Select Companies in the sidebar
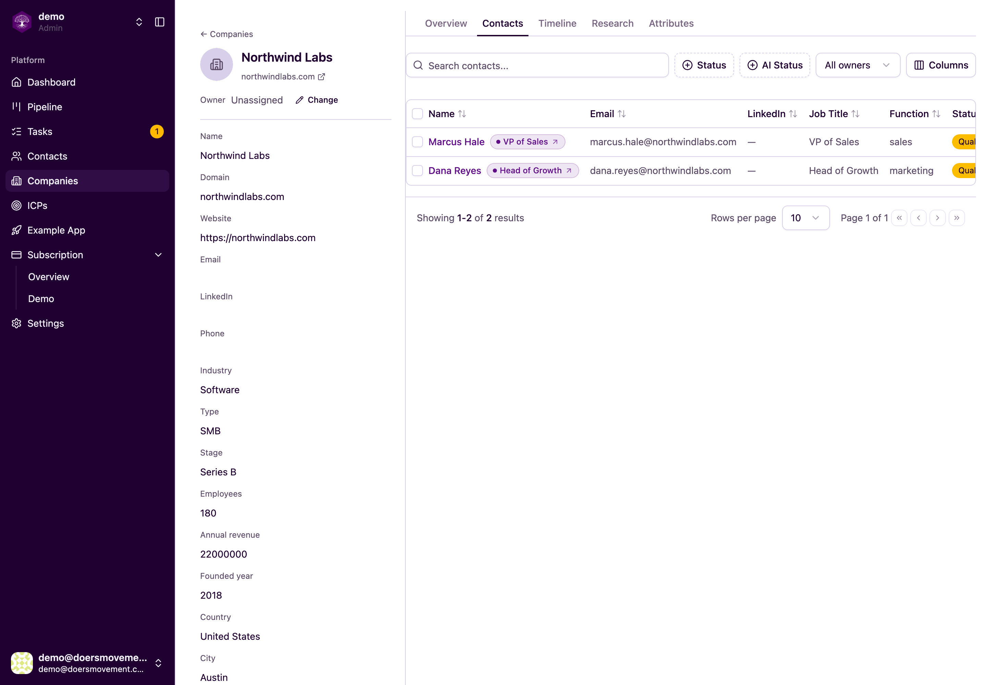The width and height of the screenshot is (987, 685). point(87,181)
